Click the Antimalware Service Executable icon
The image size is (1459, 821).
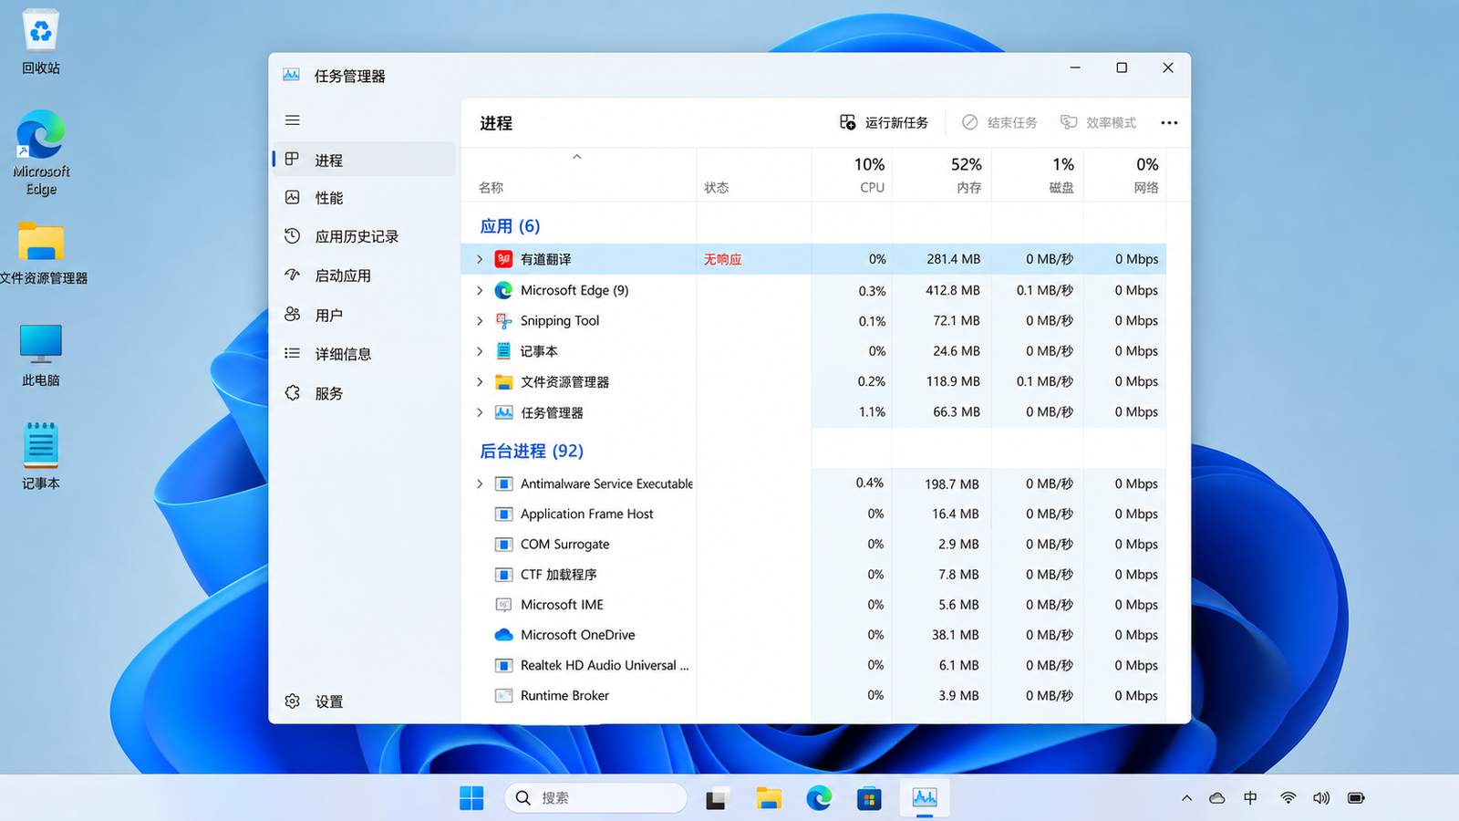pyautogui.click(x=503, y=483)
